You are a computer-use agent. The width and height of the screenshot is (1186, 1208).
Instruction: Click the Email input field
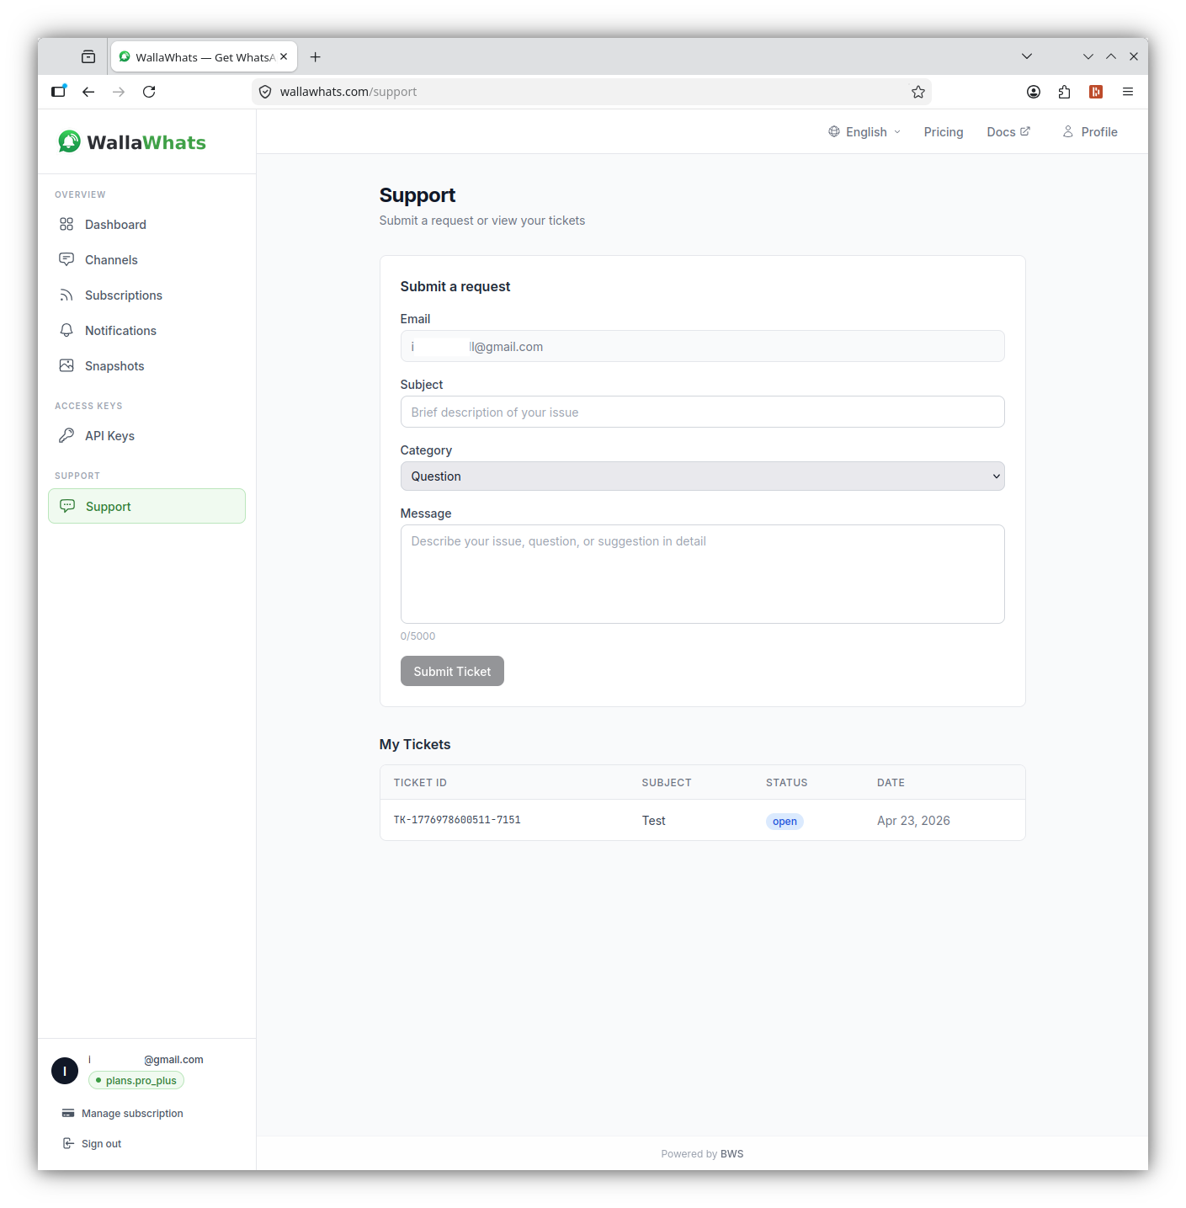click(x=702, y=346)
